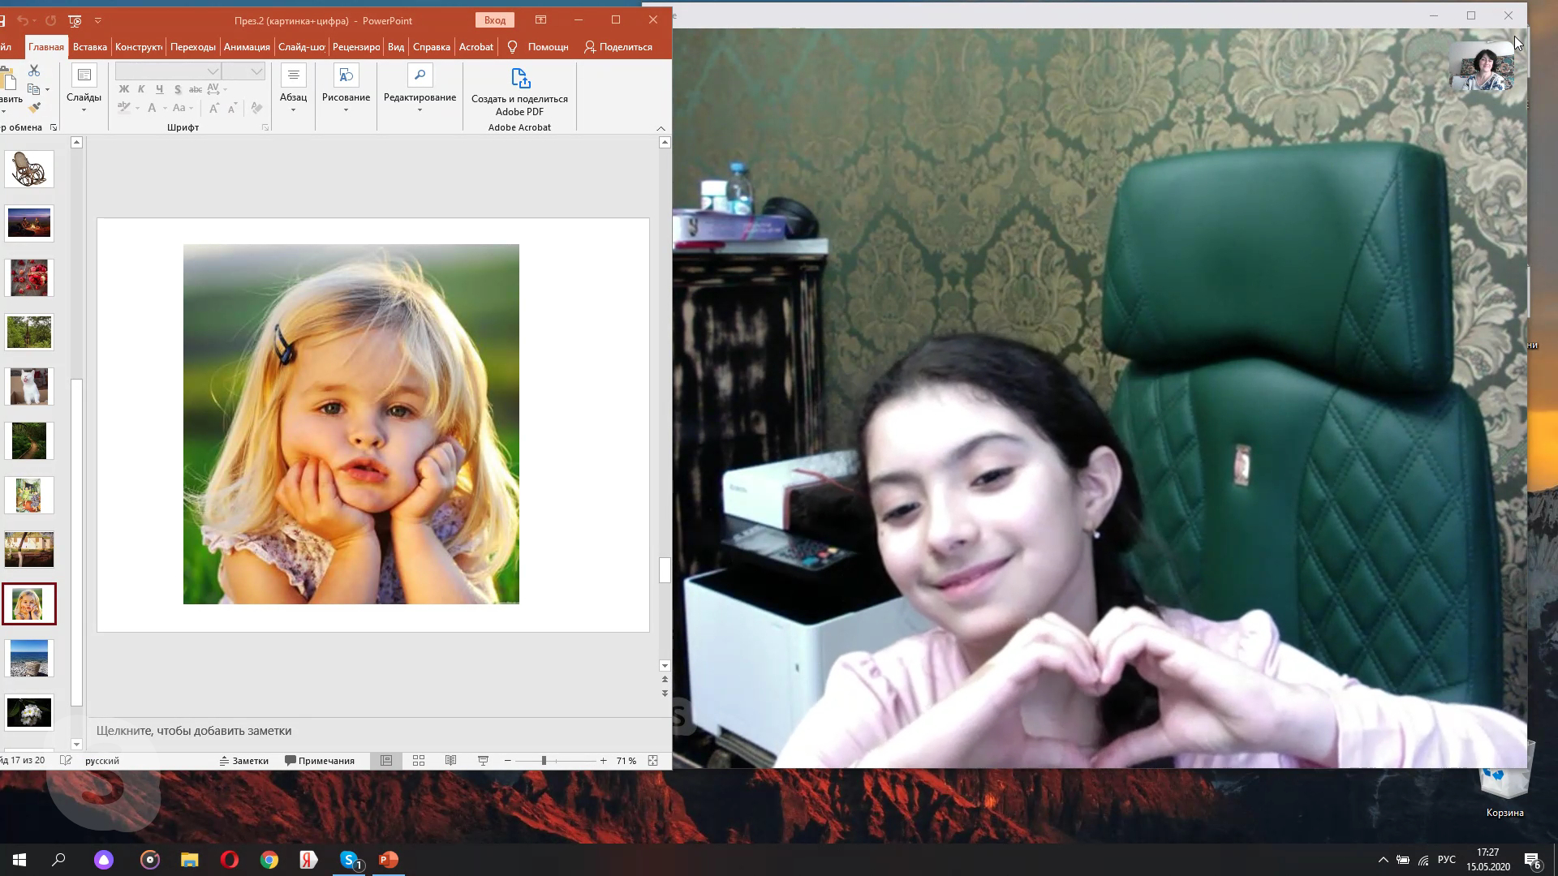
Task: Toggle strikethrough (abc) formatting
Action: (195, 89)
